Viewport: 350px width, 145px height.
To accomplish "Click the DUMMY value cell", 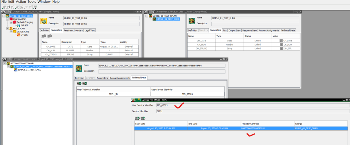I will tap(109, 54).
